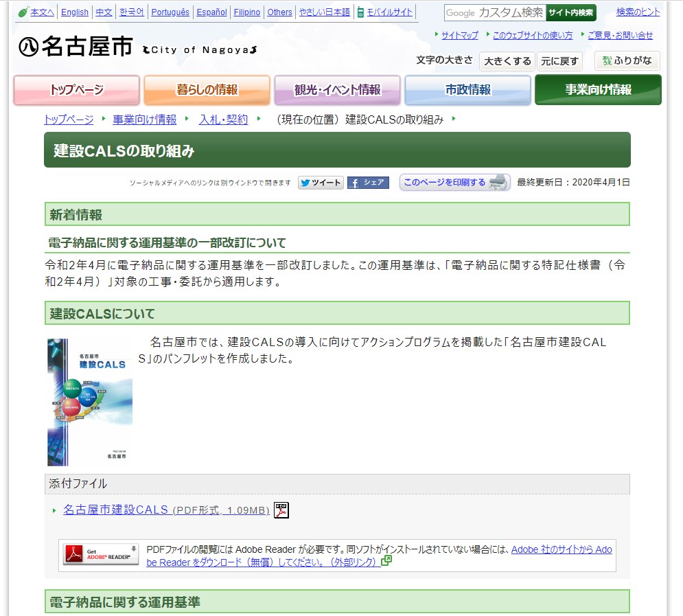The width and height of the screenshot is (683, 616).
Task: Reset text size with 元に戻す
Action: (559, 61)
